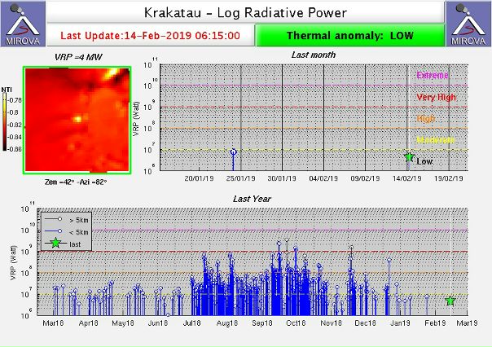Screen dimensions: 492x347
Task: Click the green star icon in legend
Action: (x=55, y=243)
